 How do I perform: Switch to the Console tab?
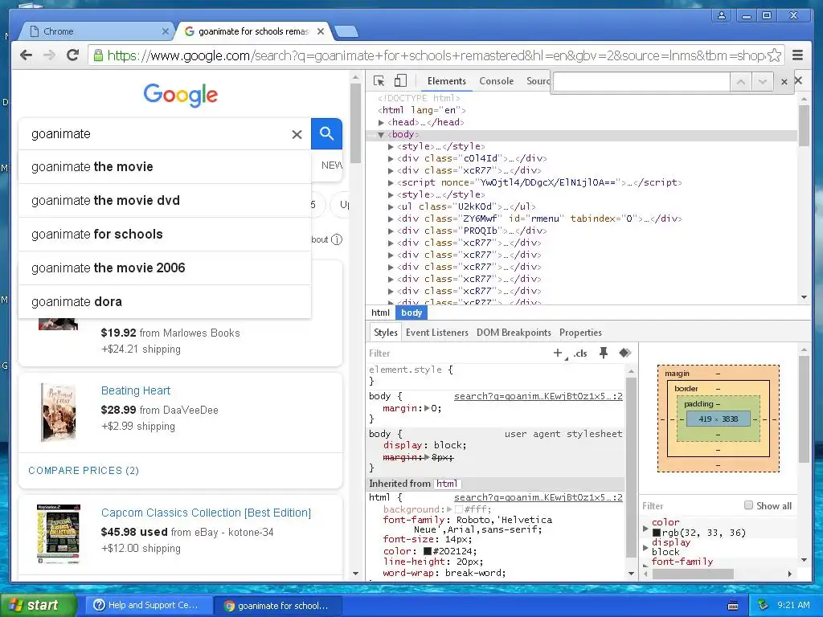click(496, 81)
